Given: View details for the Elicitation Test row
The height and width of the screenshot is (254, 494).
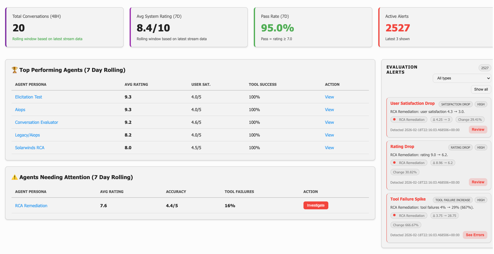Looking at the screenshot, I should click(329, 97).
